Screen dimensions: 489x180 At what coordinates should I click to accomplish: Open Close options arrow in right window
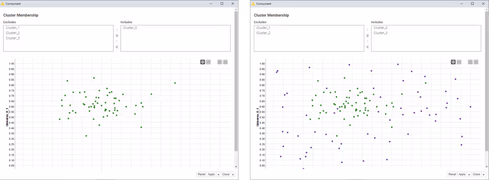click(484, 175)
